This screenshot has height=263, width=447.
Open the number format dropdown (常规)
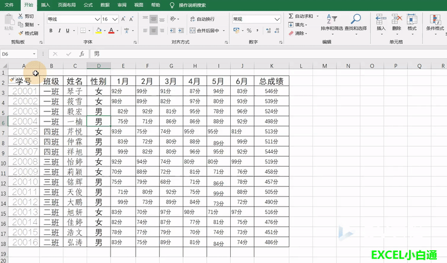pyautogui.click(x=277, y=19)
